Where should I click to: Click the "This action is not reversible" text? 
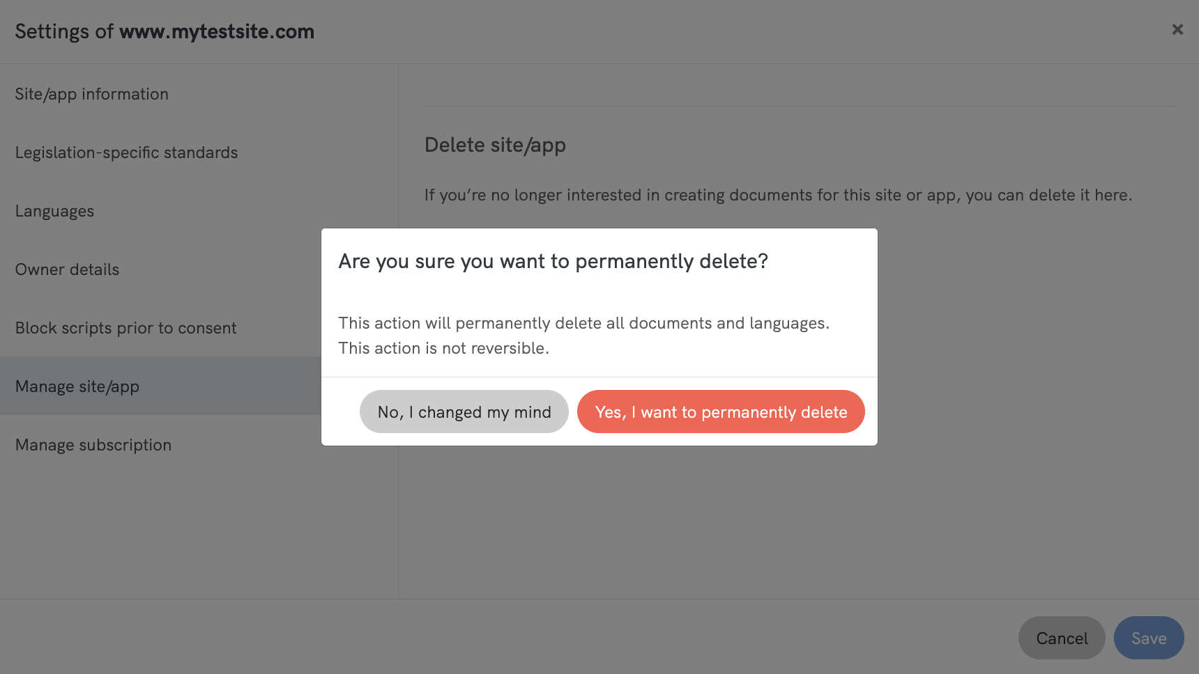[443, 348]
